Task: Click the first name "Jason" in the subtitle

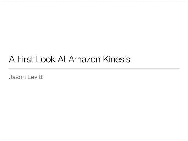Action: [x=17, y=78]
